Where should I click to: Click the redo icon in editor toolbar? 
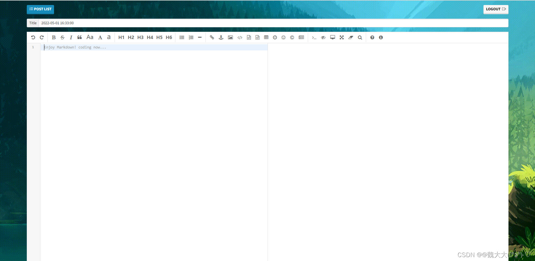coord(42,37)
